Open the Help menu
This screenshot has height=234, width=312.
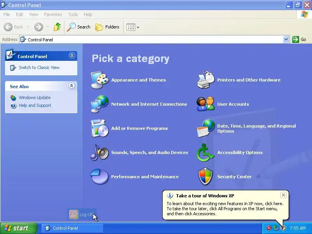(88, 14)
